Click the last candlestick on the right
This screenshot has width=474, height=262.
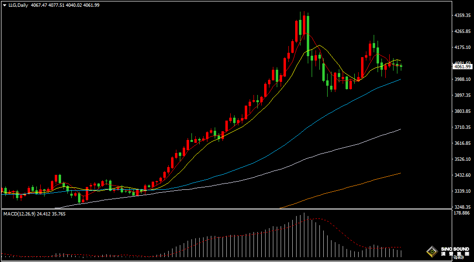[x=401, y=66]
